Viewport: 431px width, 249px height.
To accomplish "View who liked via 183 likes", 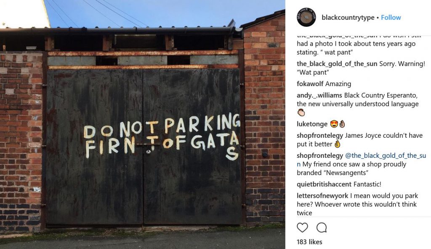I will click(x=309, y=242).
